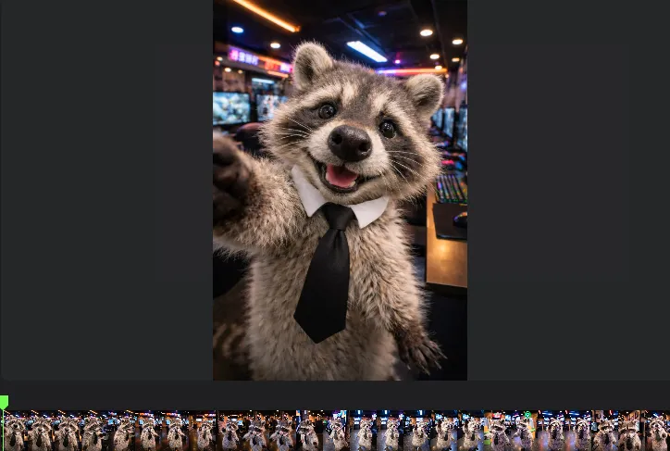Click the green playhead marker
The image size is (670, 451).
click(4, 402)
